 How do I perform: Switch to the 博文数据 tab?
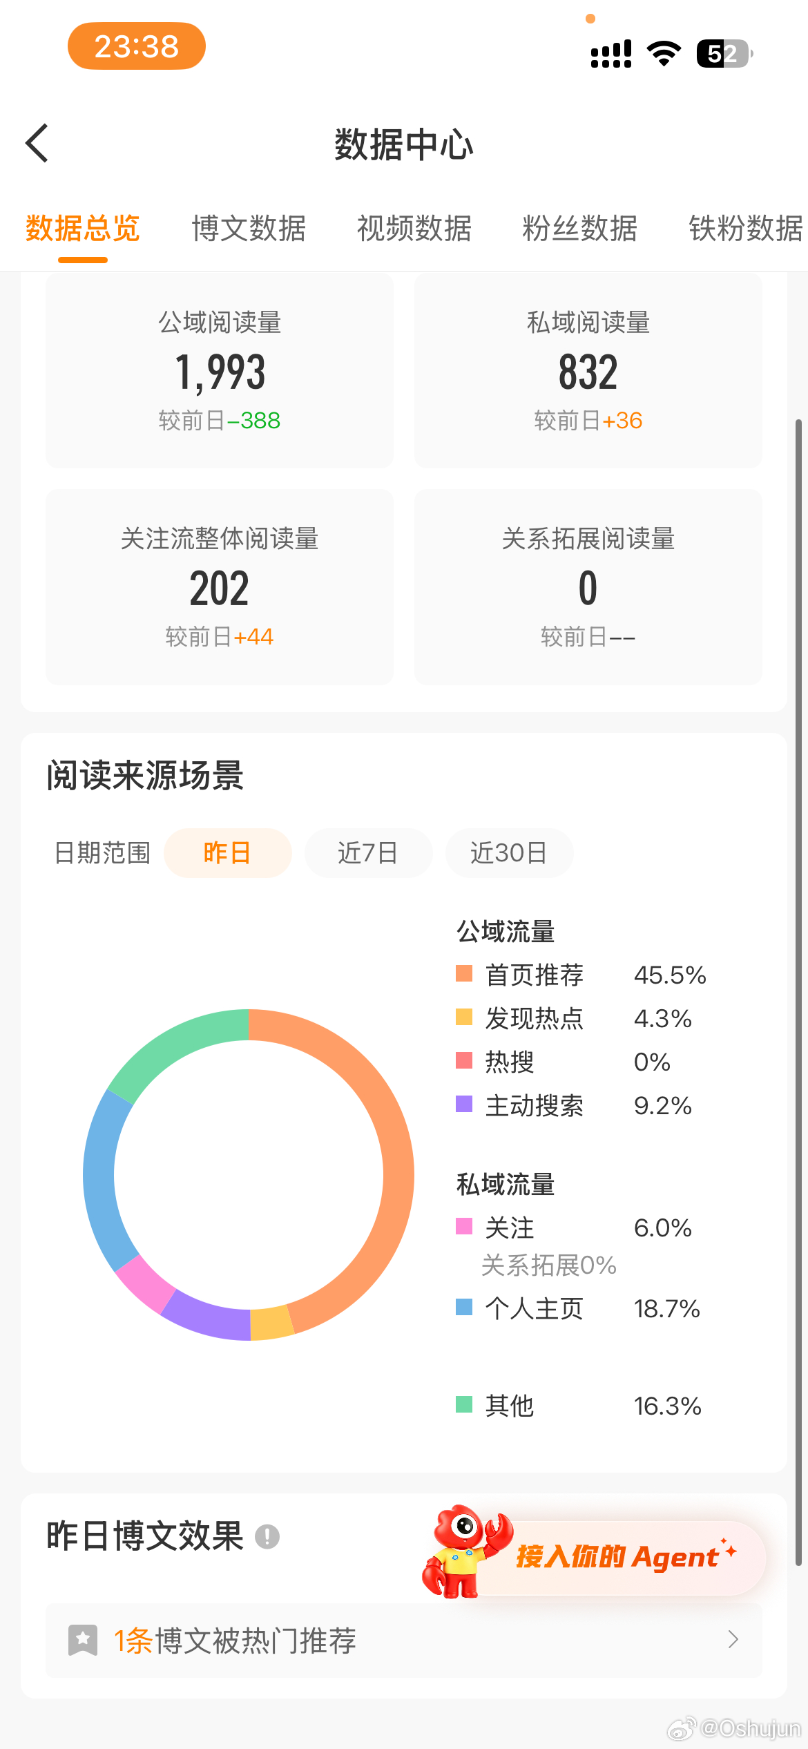click(x=249, y=229)
